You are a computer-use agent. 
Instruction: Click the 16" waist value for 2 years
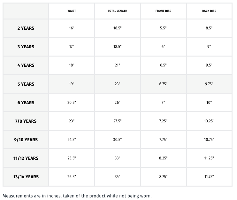72,28
